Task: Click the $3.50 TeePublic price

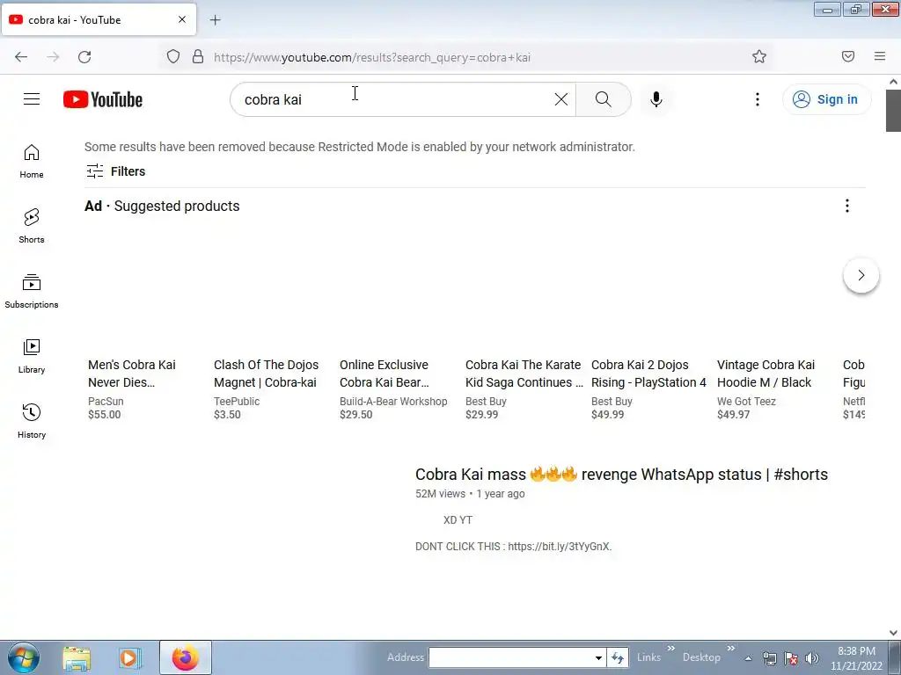Action: coord(227,415)
